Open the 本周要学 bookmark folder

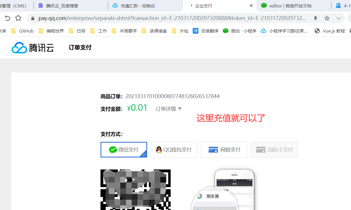pos(124,31)
